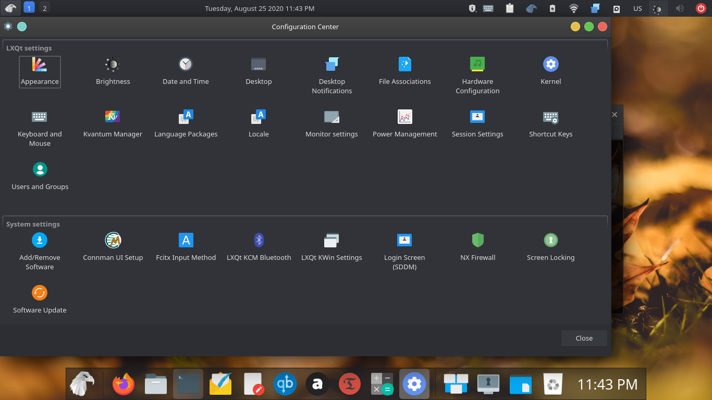Open the Wi-Fi network tray icon
Screen dimensions: 712x400
(x=574, y=8)
